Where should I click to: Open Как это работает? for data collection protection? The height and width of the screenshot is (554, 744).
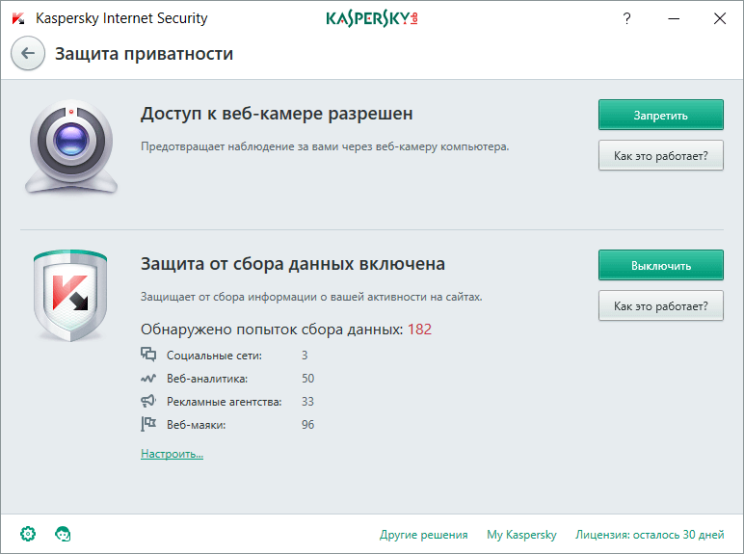click(x=661, y=305)
